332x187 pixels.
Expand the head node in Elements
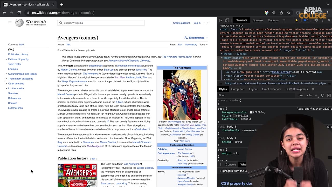click(x=222, y=54)
